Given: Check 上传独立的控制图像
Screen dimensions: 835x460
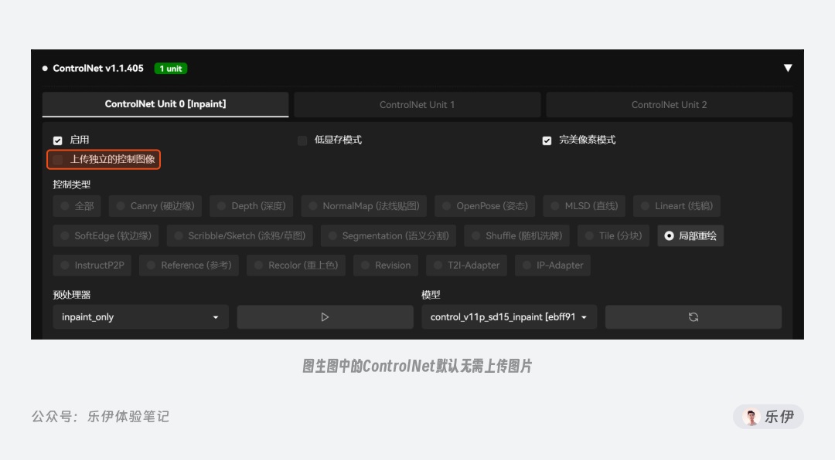Looking at the screenshot, I should coord(57,159).
